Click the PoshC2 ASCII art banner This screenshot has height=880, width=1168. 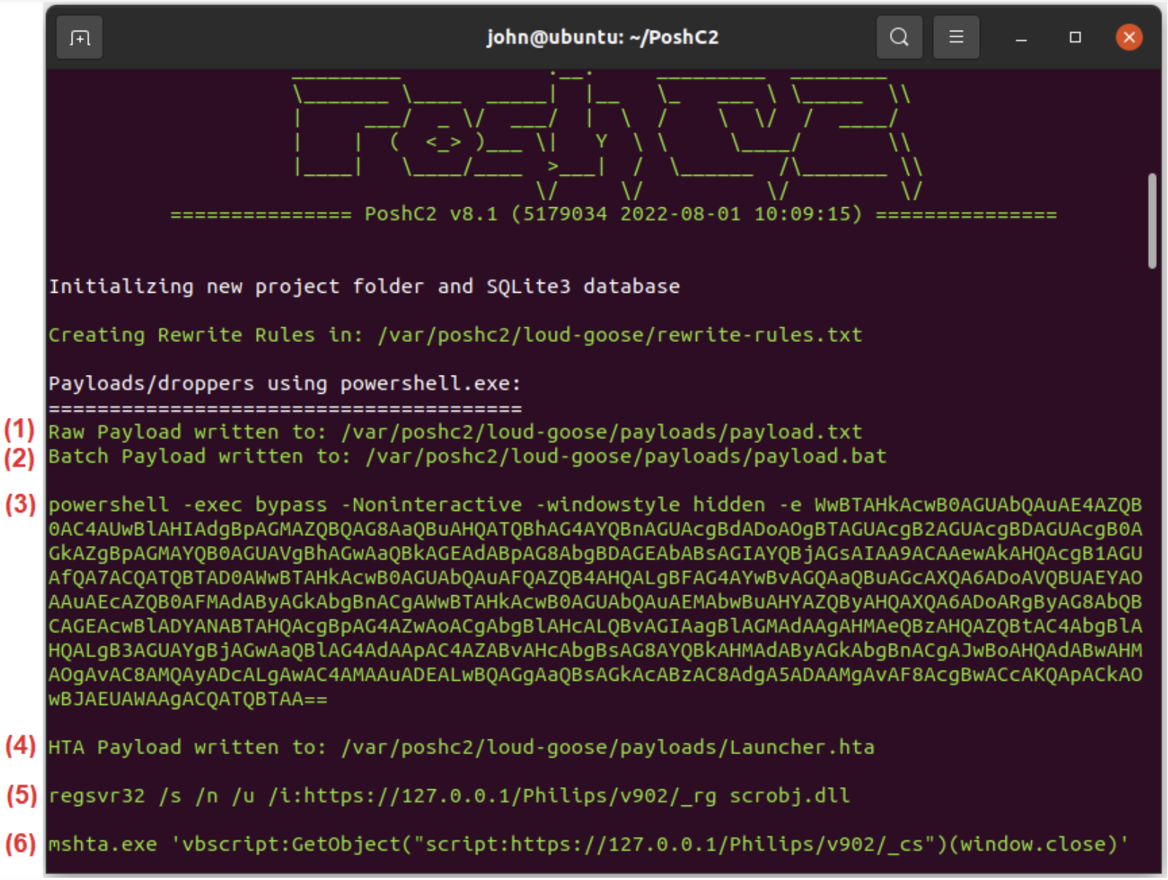click(607, 135)
